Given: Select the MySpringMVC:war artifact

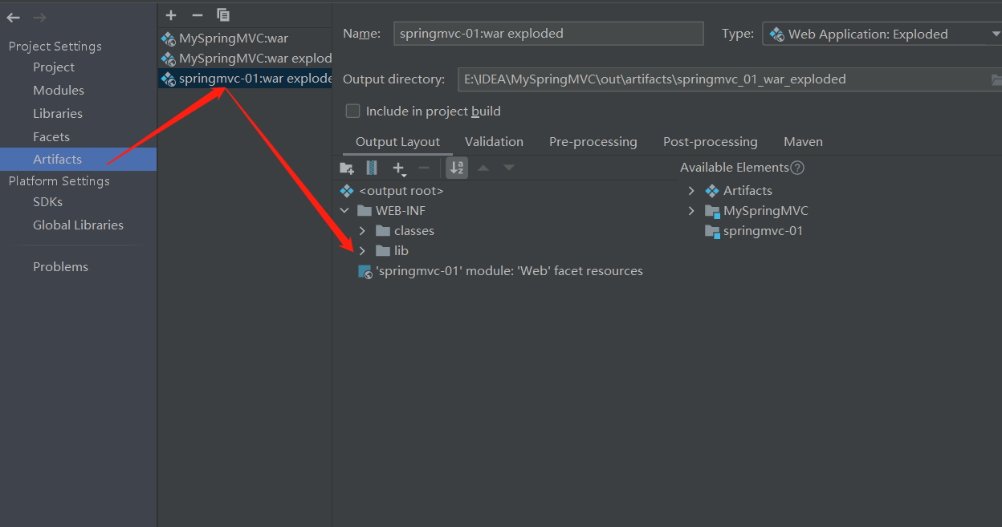Looking at the screenshot, I should 233,39.
